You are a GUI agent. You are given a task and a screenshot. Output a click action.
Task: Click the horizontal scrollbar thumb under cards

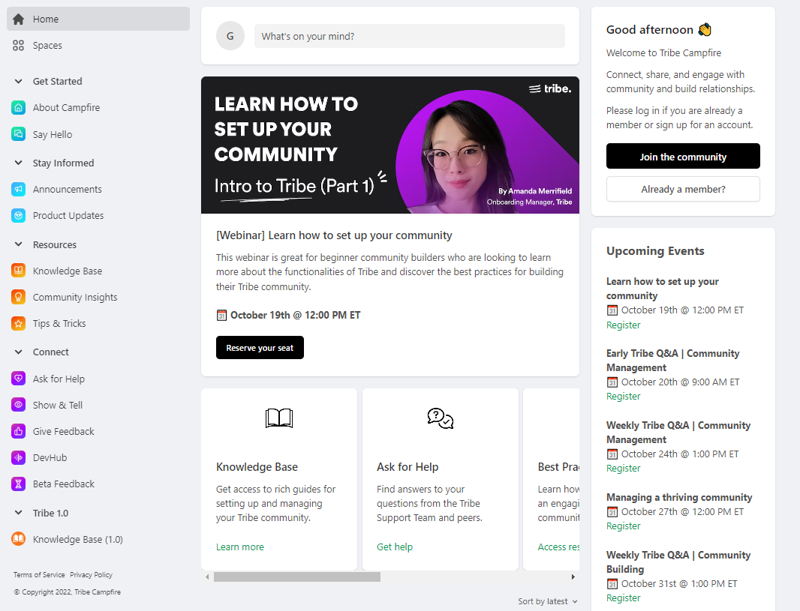pyautogui.click(x=297, y=577)
